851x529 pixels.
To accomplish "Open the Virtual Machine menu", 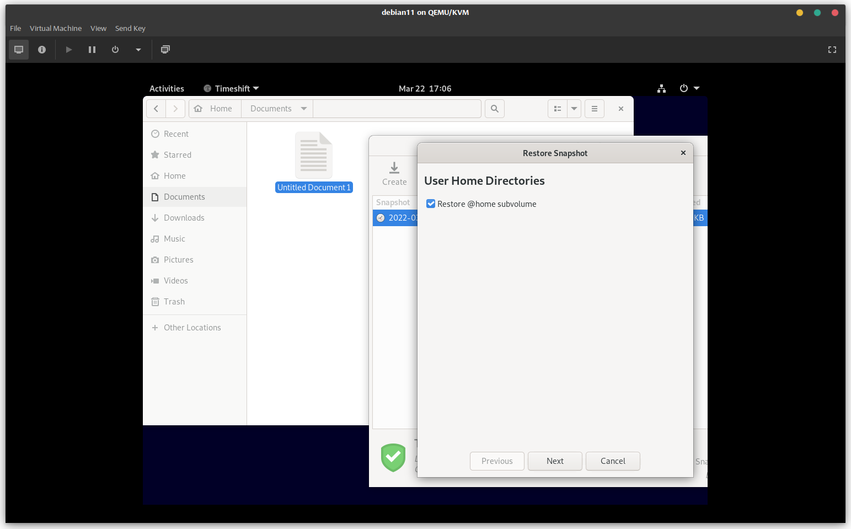I will coord(56,28).
